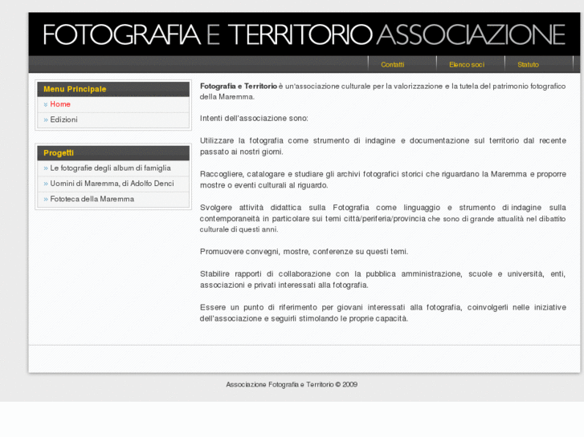Viewport: 584px width, 437px height.
Task: Open Uomini di Maremma, di Adolfo Denci
Action: [x=112, y=184]
